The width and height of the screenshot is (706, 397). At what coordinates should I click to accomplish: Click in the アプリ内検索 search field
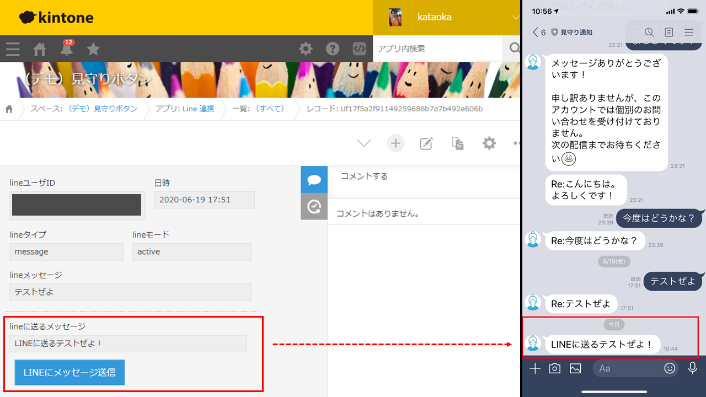pyautogui.click(x=438, y=49)
